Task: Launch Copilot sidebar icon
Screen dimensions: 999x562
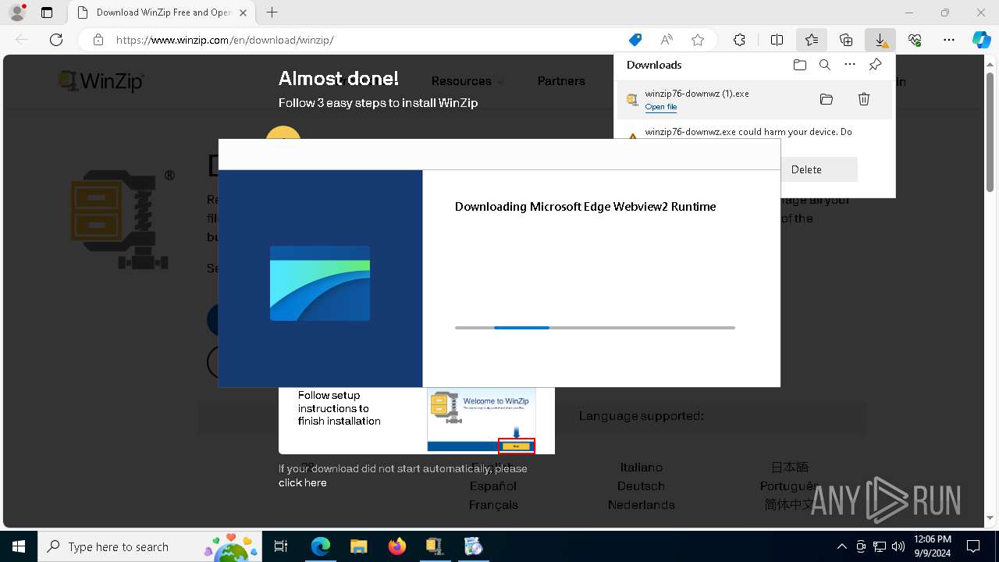Action: (x=981, y=40)
